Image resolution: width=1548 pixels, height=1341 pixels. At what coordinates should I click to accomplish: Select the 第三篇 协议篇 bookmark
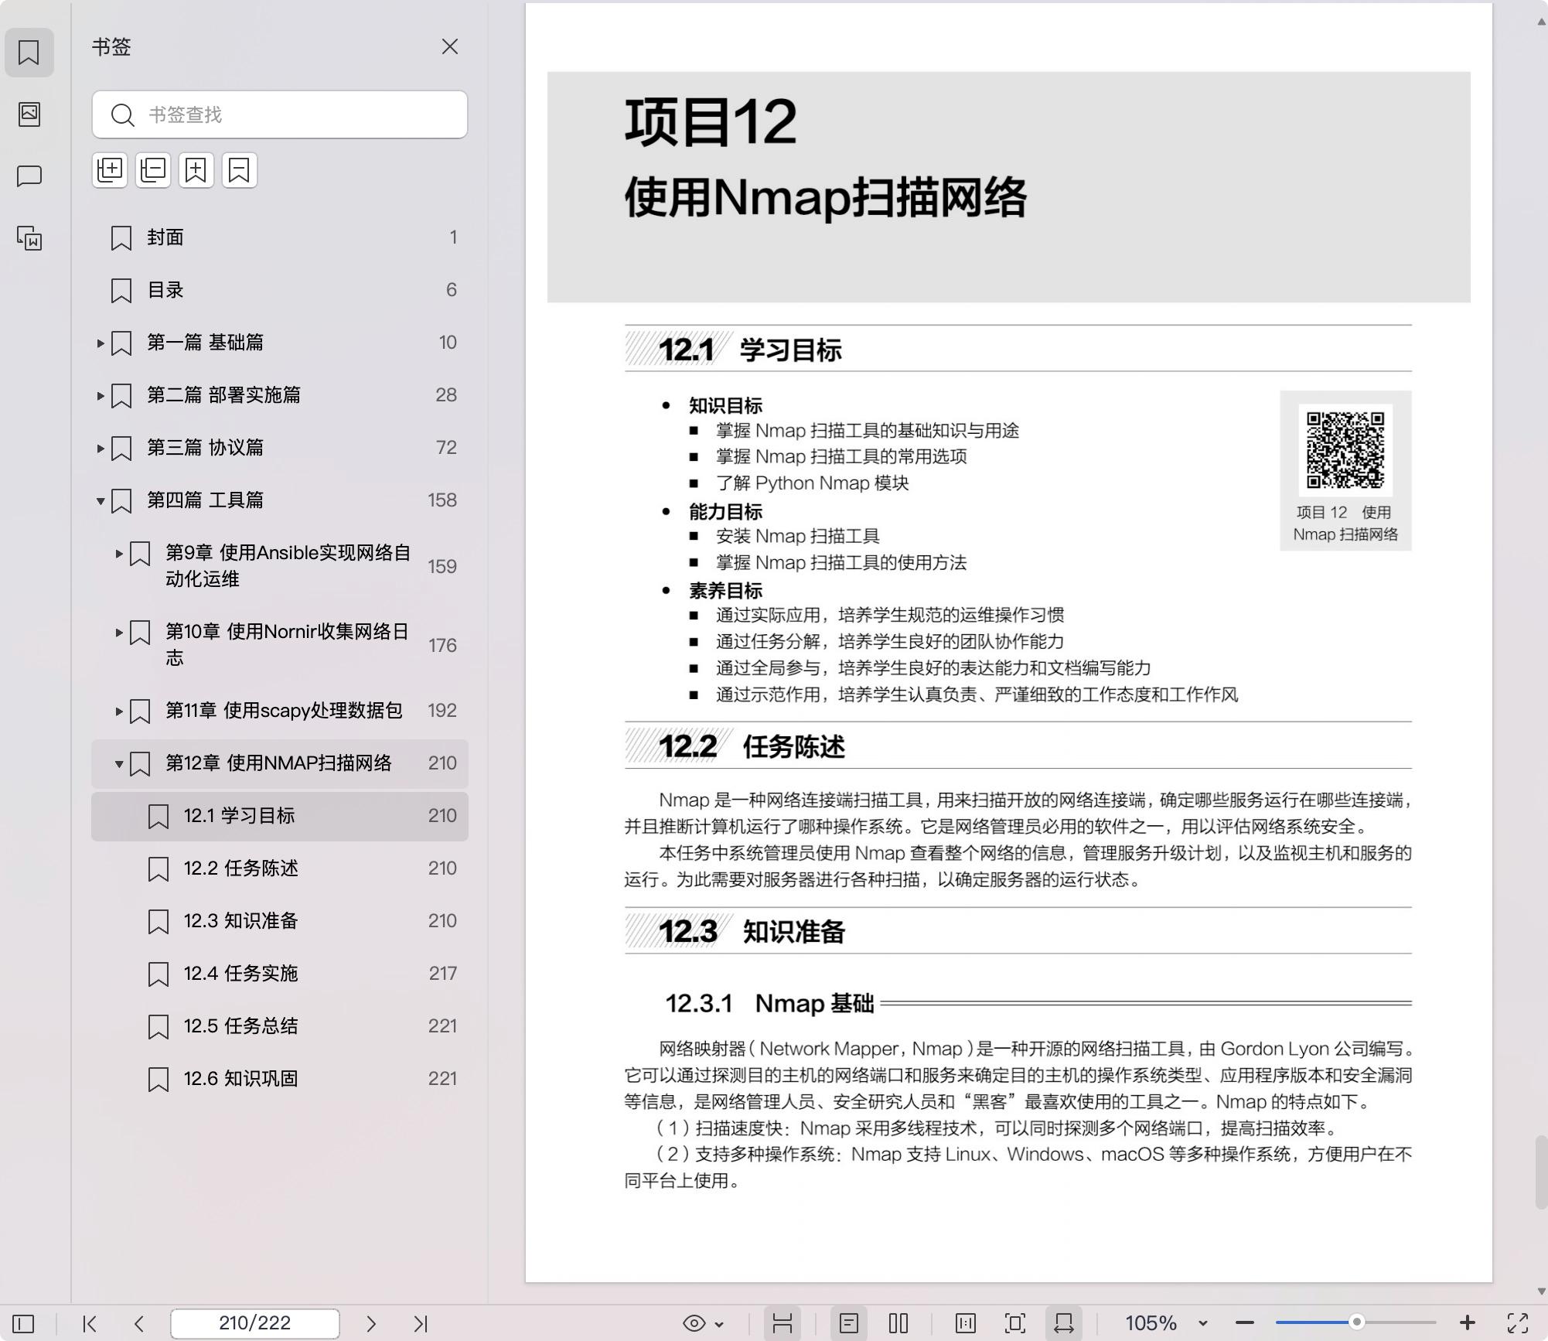280,448
